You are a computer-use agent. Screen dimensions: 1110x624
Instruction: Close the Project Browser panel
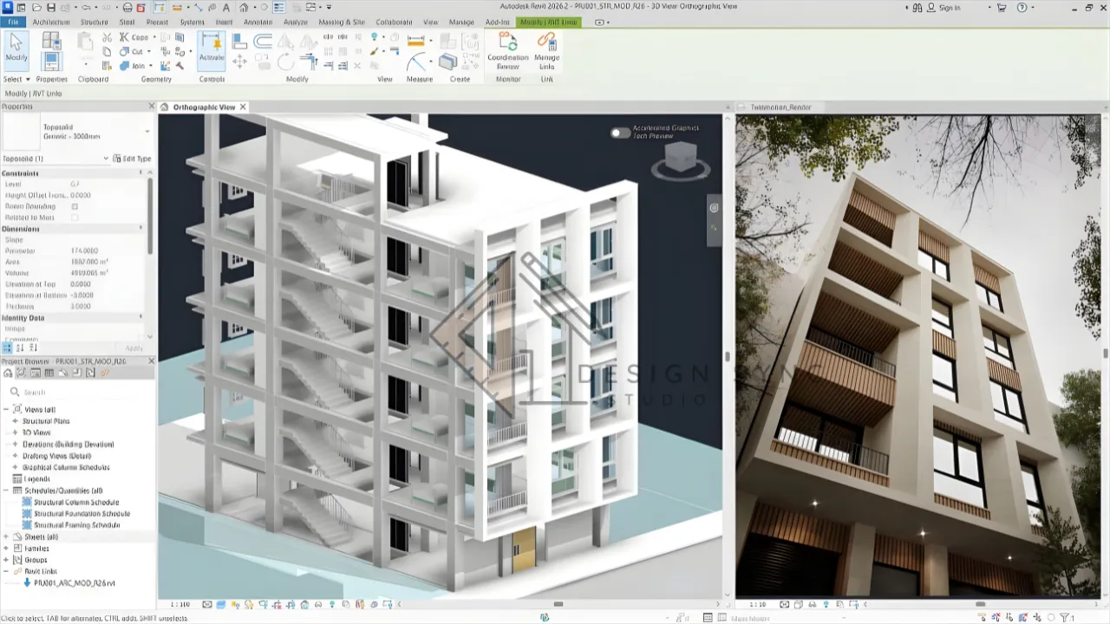151,361
